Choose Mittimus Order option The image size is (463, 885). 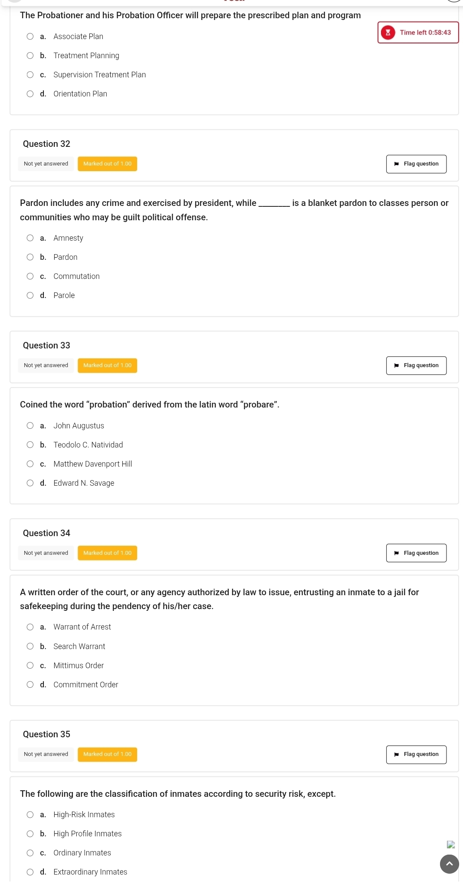pyautogui.click(x=30, y=666)
